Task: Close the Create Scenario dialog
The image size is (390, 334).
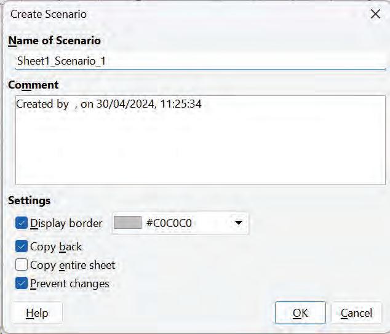Action: (x=375, y=14)
